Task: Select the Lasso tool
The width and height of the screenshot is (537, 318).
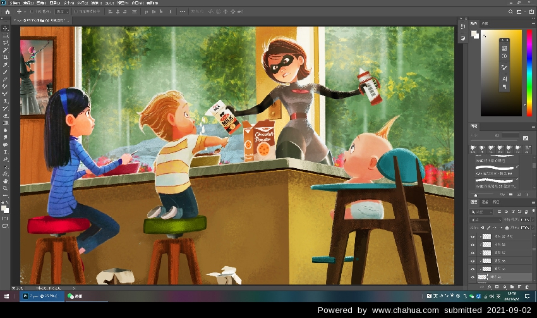Action: 5,43
